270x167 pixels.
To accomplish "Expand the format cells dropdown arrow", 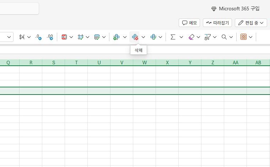I will [x=160, y=37].
